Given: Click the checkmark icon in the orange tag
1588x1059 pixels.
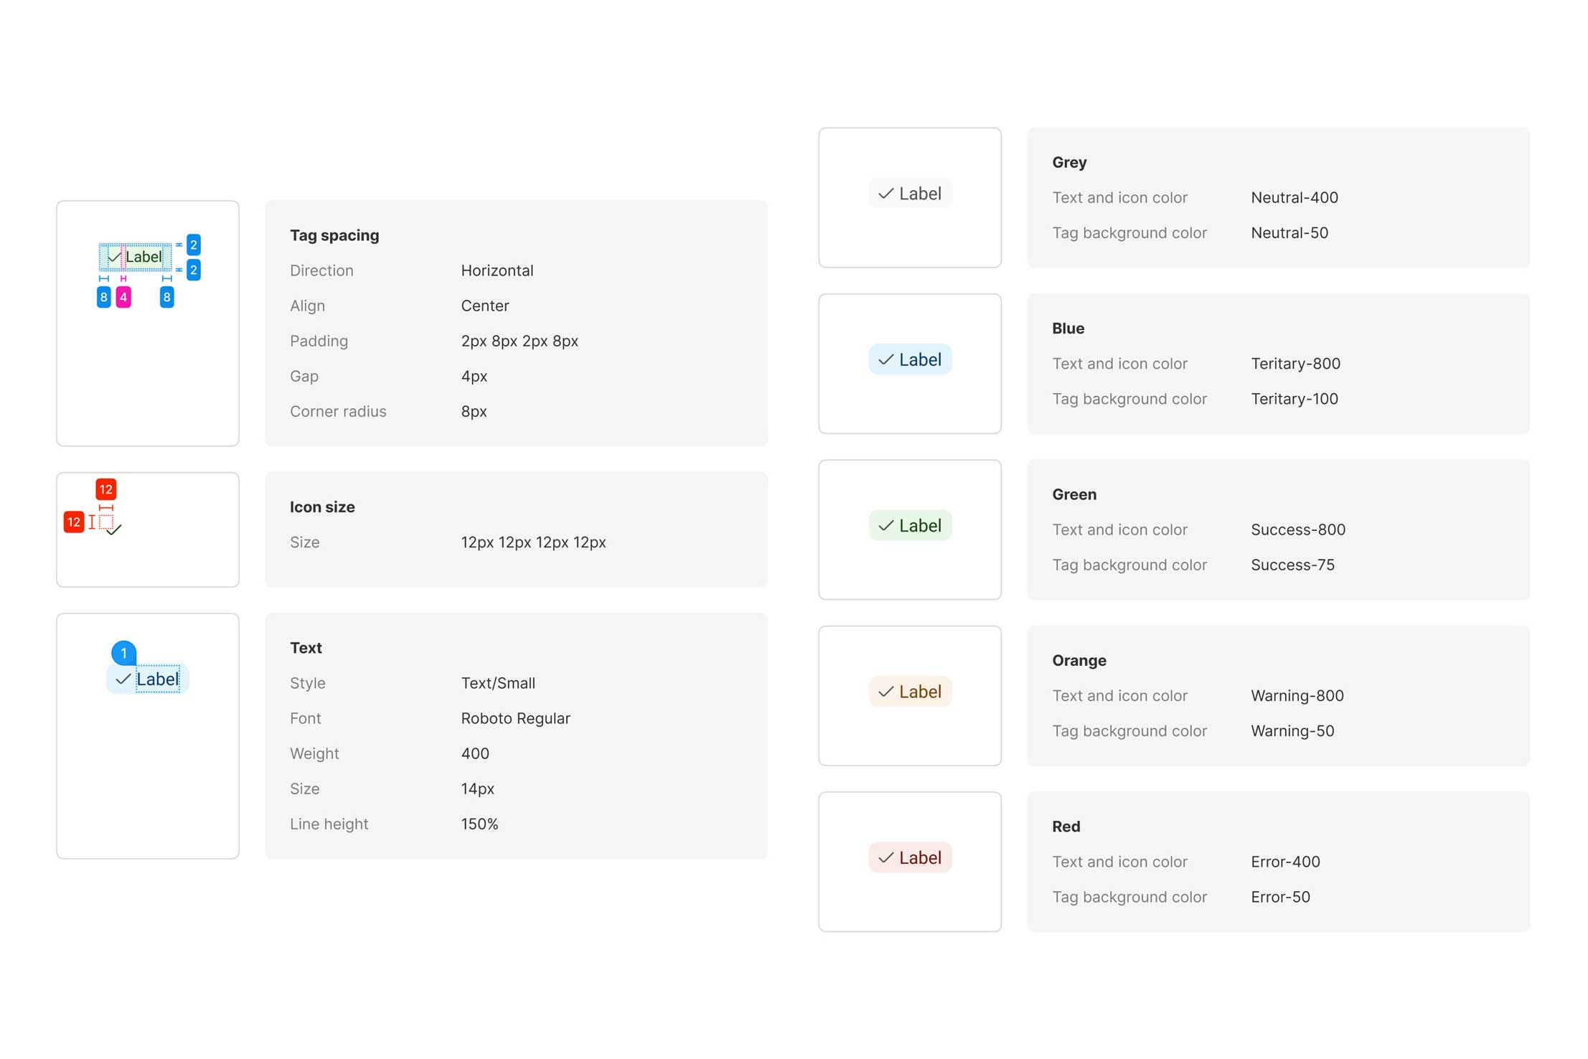Looking at the screenshot, I should (x=885, y=692).
